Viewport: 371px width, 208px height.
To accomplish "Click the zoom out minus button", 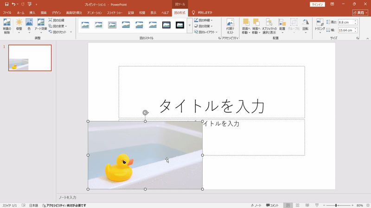I will 324,205.
